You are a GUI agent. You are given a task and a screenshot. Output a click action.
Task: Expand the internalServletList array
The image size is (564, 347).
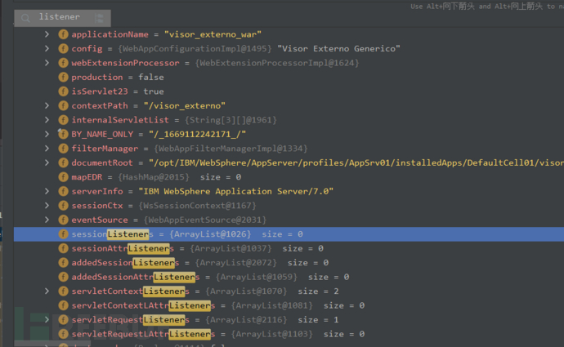tap(47, 120)
